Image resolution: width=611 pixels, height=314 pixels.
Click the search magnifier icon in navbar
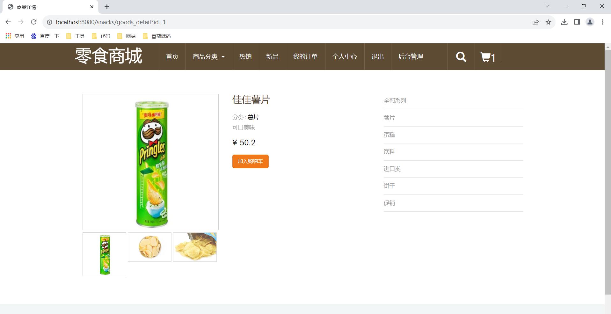[461, 57]
